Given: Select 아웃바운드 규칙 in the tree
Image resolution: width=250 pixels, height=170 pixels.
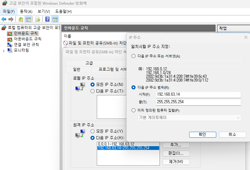Looking at the screenshot, I should point(28,39).
